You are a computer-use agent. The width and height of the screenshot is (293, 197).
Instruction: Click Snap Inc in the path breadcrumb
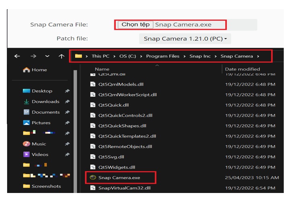click(x=200, y=56)
